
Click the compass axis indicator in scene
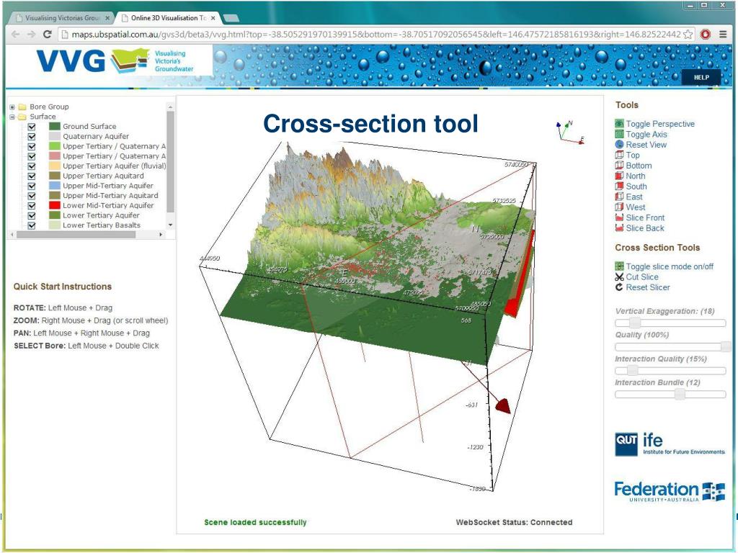(x=570, y=132)
